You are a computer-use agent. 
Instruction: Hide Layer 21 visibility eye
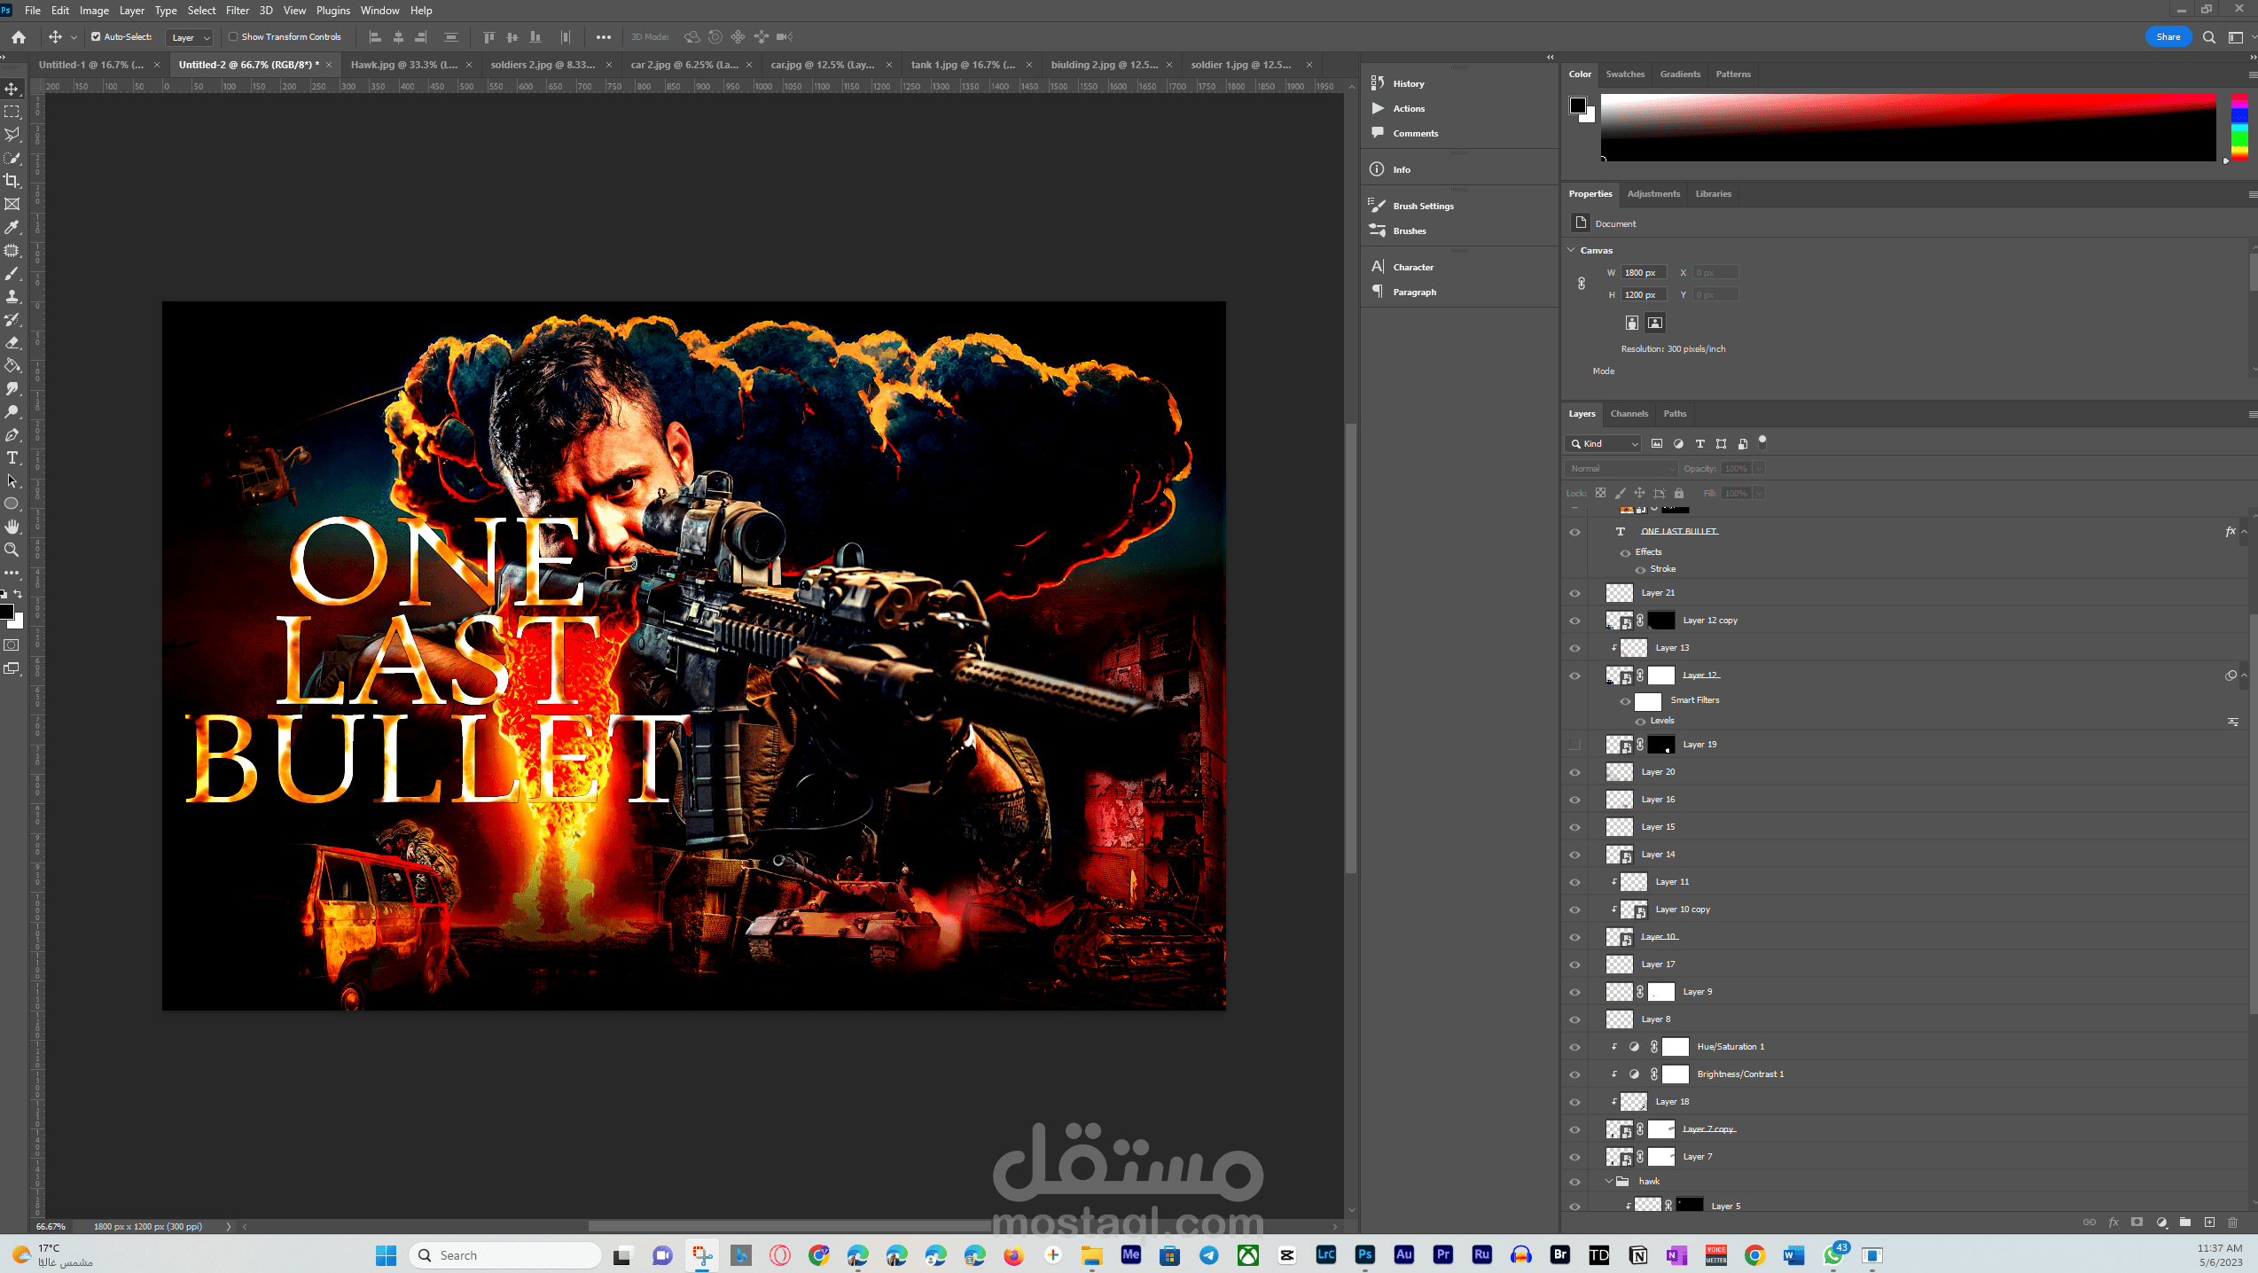click(x=1574, y=593)
